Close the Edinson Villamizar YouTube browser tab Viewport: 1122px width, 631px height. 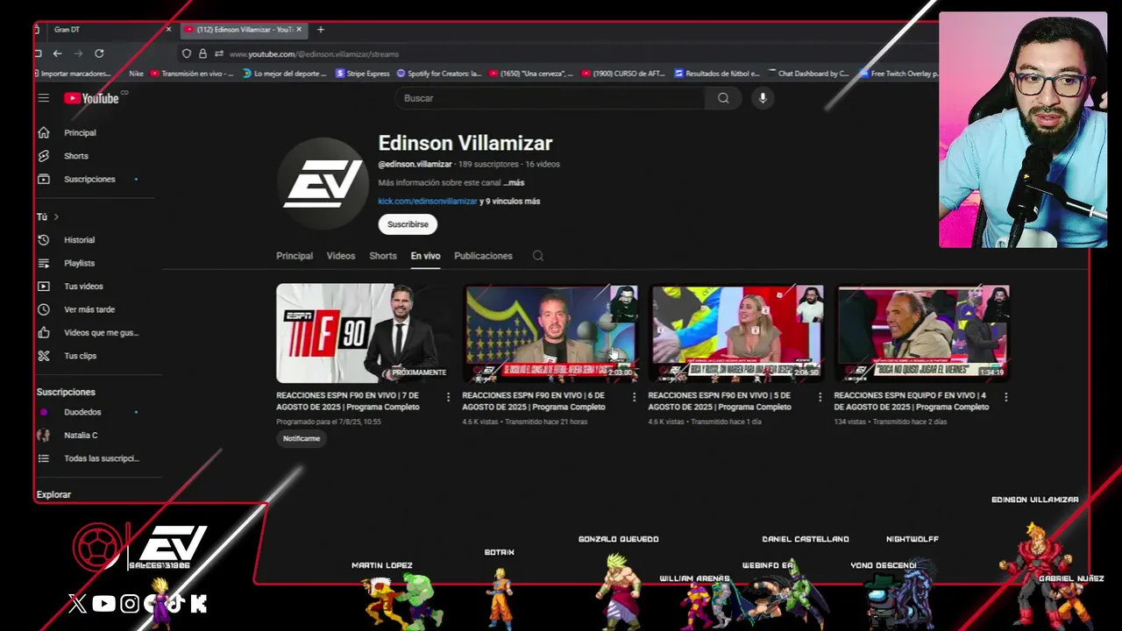(299, 30)
